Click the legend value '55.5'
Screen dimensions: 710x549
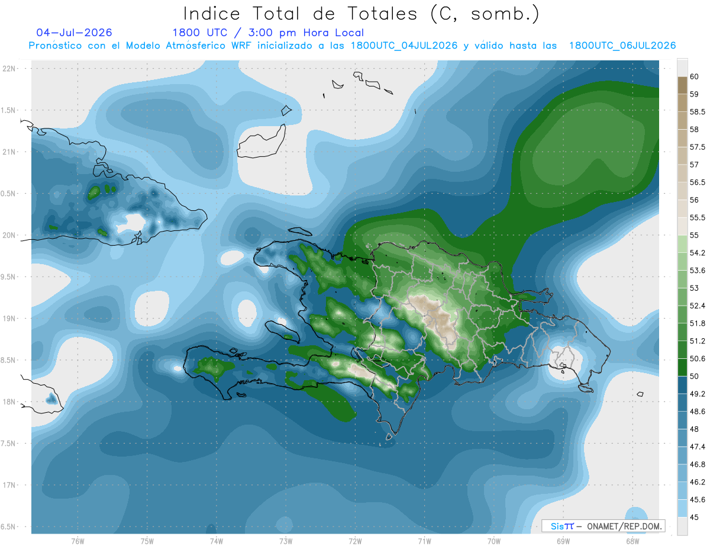[698, 218]
